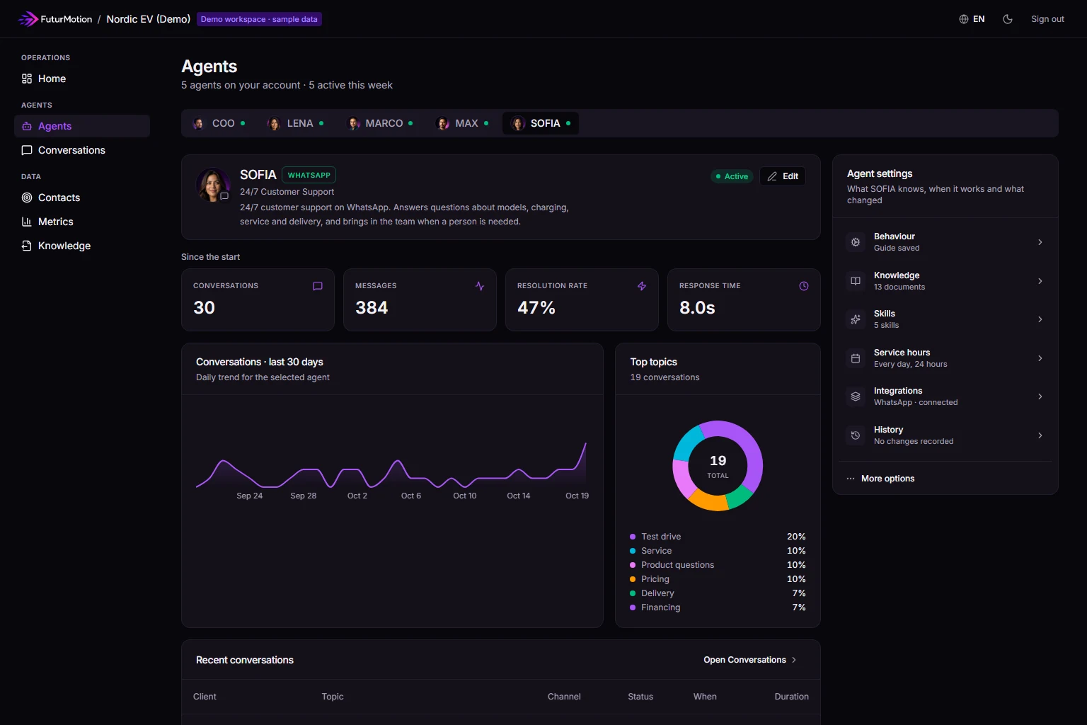Click Sign out
Screen dimensions: 1087x725
click(x=1047, y=19)
